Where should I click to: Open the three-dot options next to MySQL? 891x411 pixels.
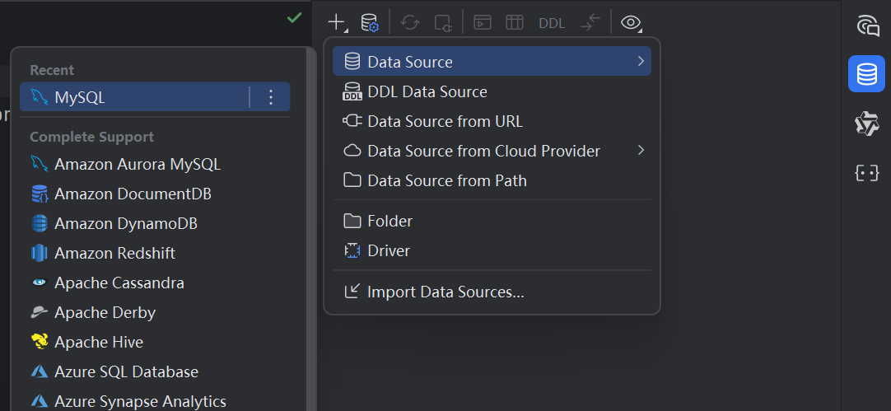[x=270, y=97]
